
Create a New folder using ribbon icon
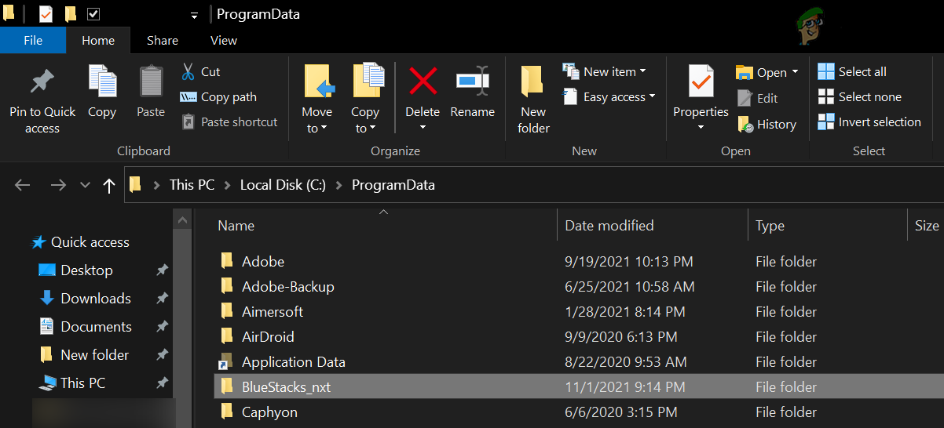pos(533,82)
